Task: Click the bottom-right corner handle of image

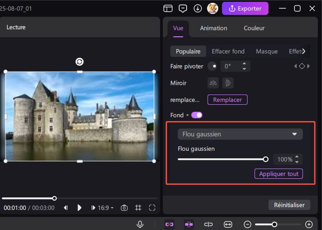Action: pos(154,161)
